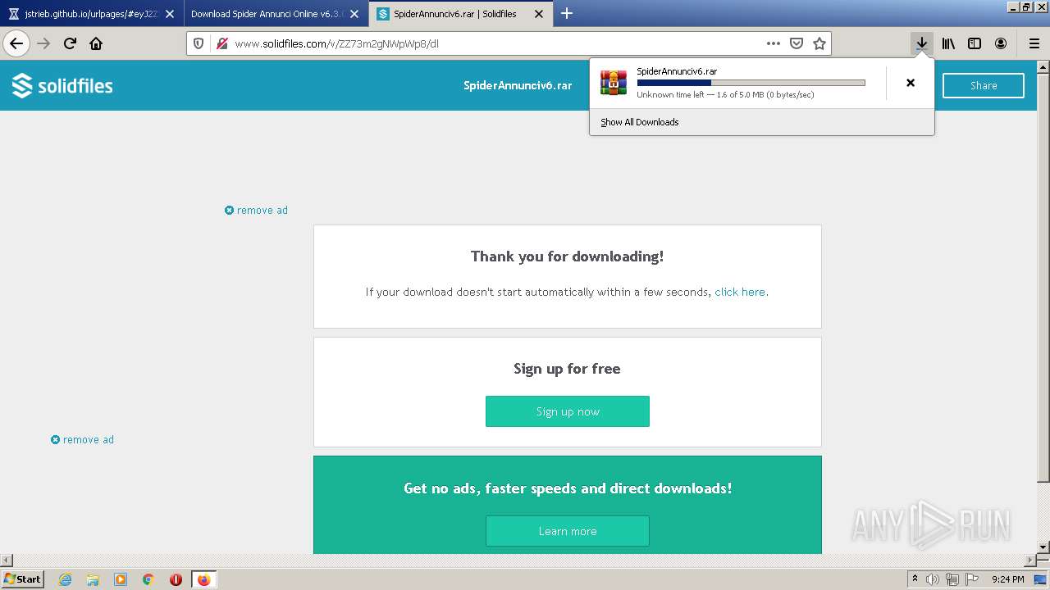Screen dimensions: 1050x590
Task: Show sidebars icon in toolbar
Action: 975,43
